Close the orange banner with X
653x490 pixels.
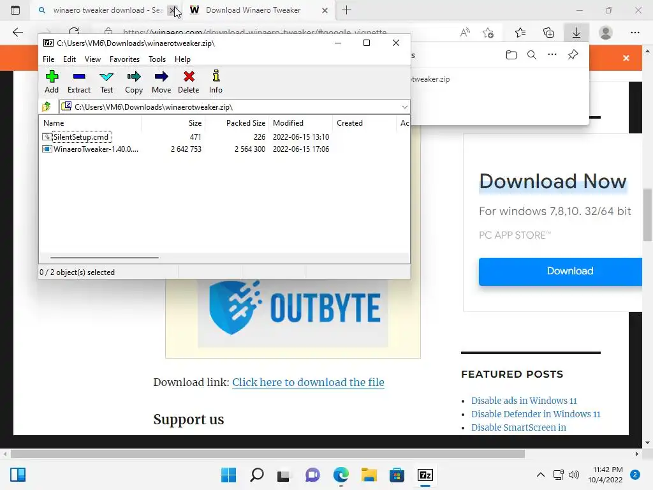pos(626,58)
